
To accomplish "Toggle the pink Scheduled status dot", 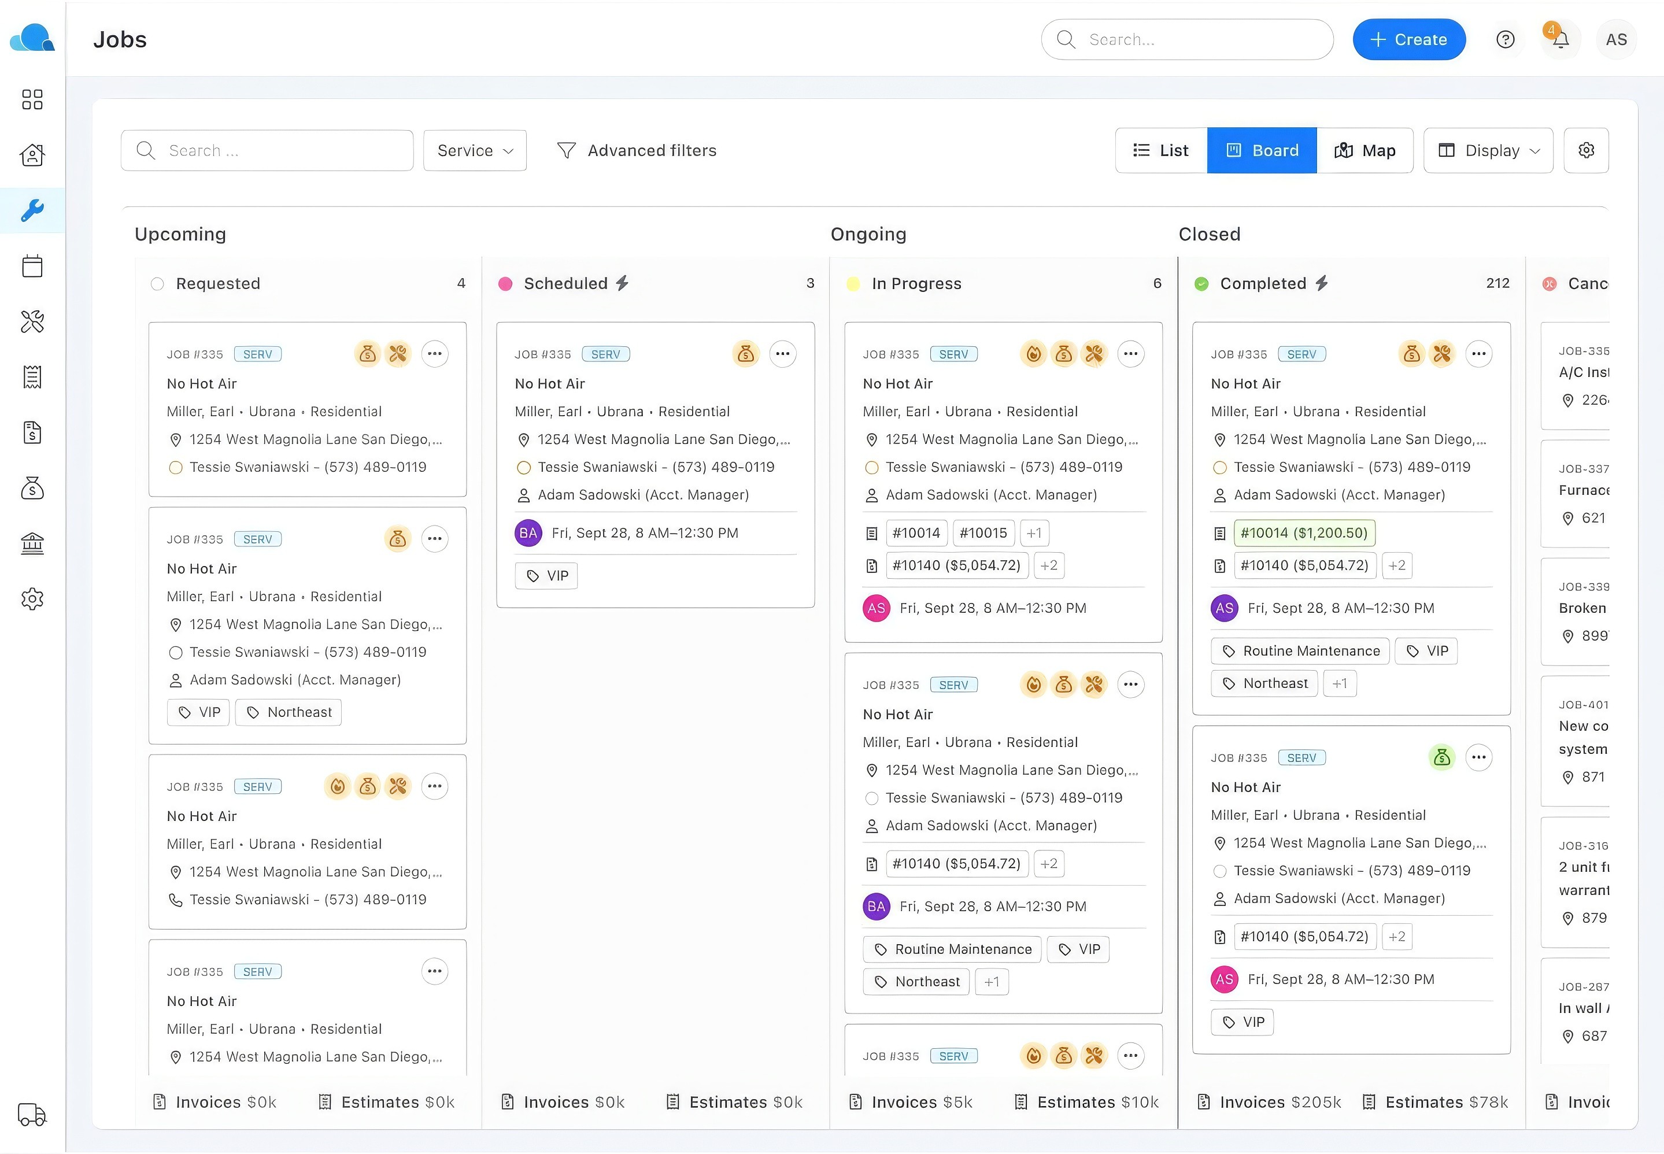I will (505, 284).
